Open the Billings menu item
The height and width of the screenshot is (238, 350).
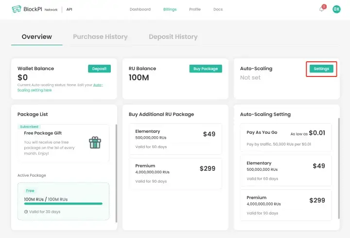(x=170, y=9)
